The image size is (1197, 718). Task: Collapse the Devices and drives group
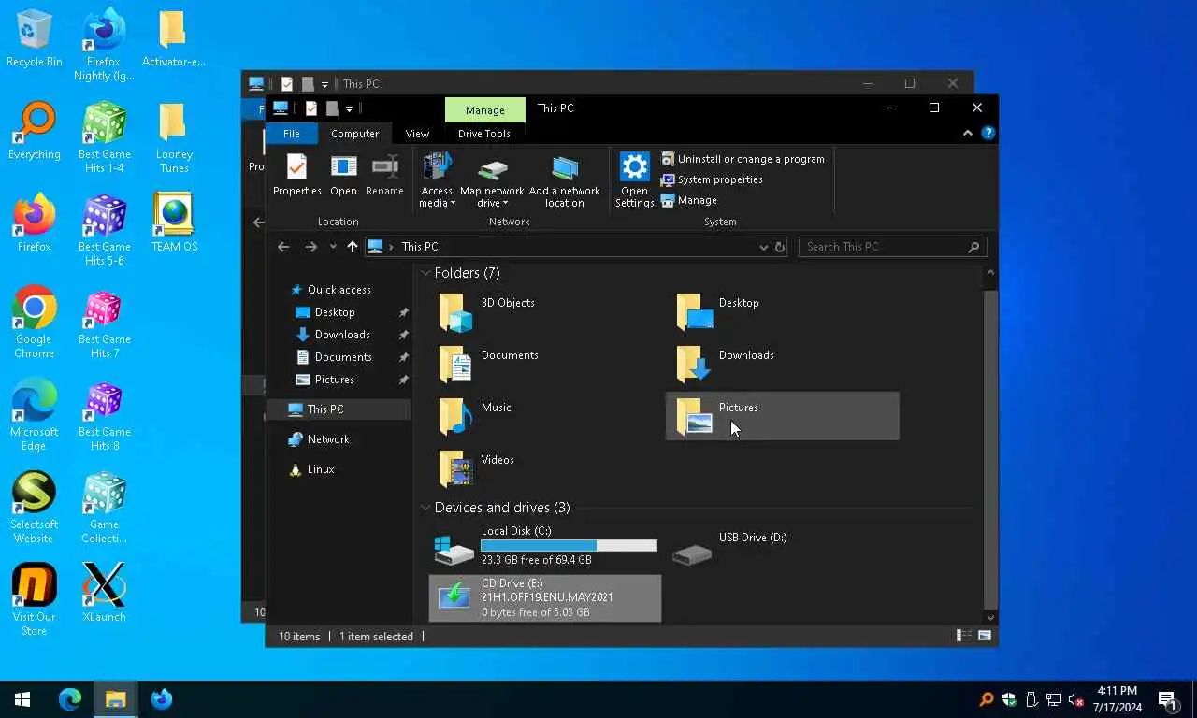tap(425, 508)
